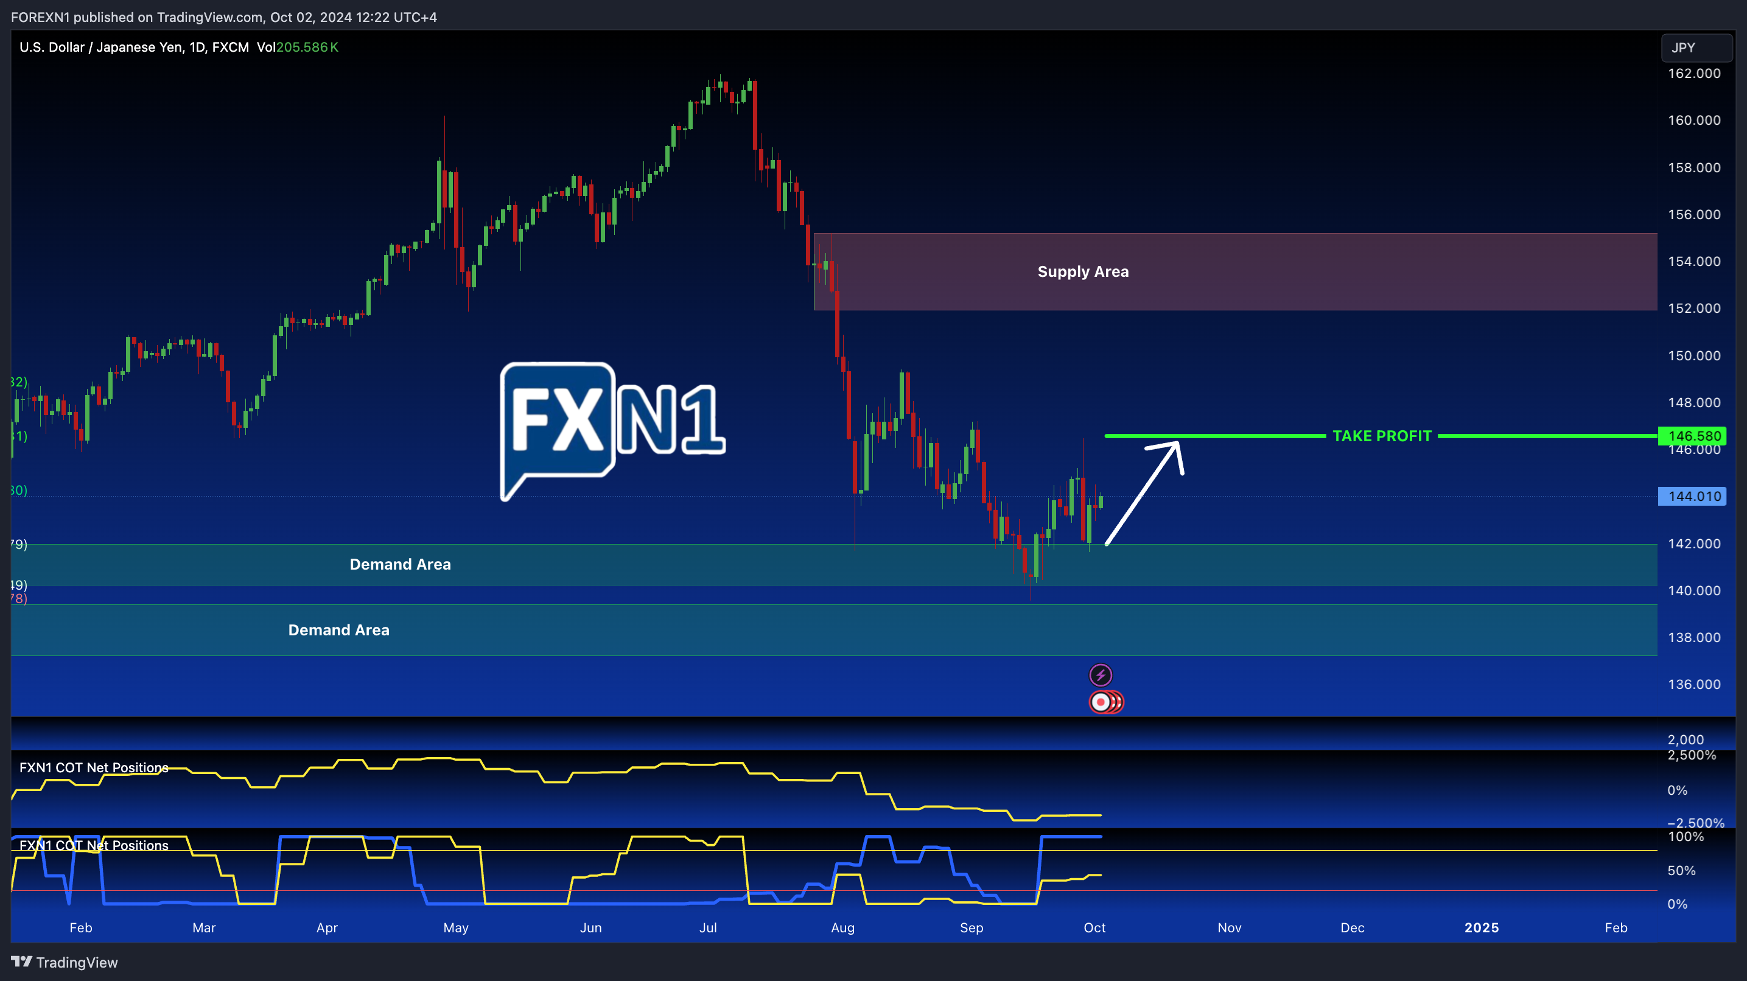Click the 100% scale label on lower indicator
The width and height of the screenshot is (1747, 981).
pyautogui.click(x=1686, y=837)
